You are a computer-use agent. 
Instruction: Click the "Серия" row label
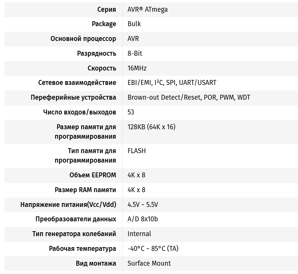pos(106,9)
